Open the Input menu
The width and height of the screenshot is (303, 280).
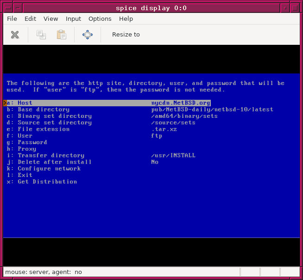tap(73, 19)
